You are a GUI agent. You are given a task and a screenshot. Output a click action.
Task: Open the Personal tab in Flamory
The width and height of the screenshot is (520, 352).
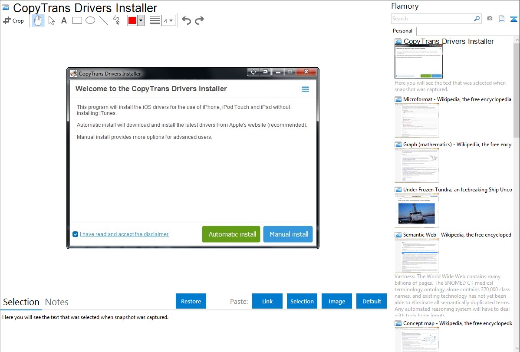(402, 31)
